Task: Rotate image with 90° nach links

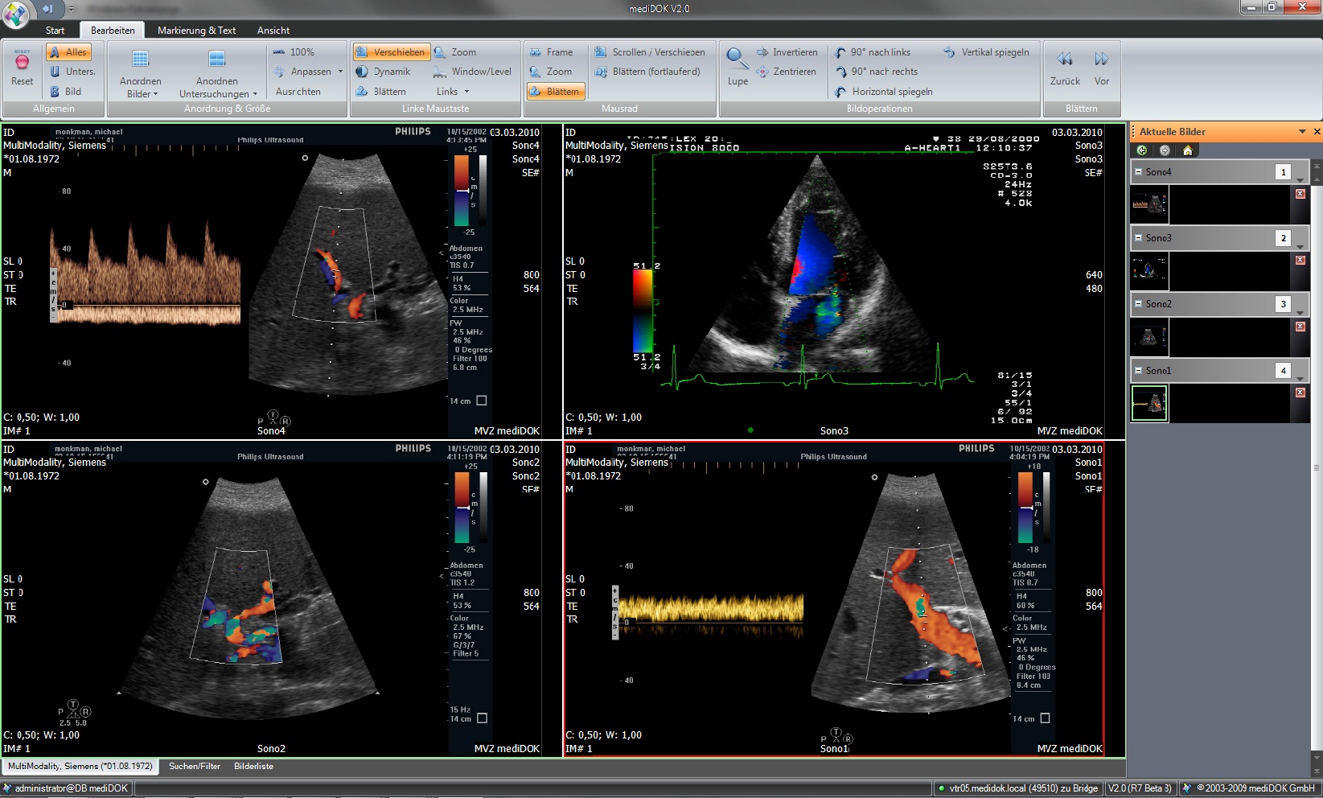Action: [x=873, y=52]
